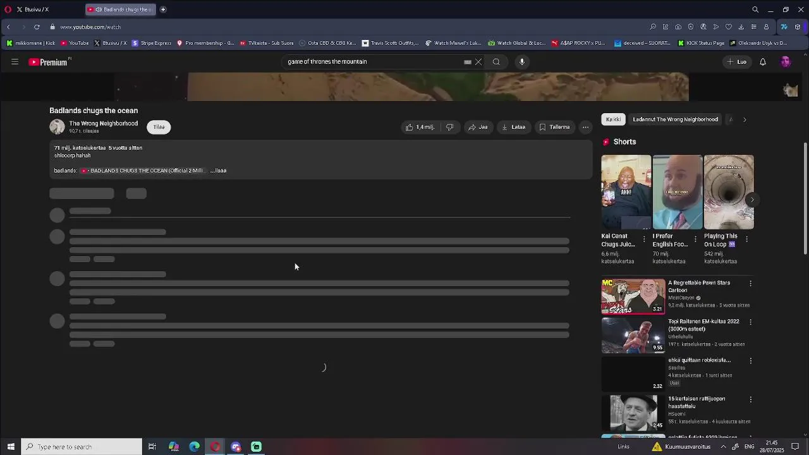Clear the search box with X icon
The height and width of the screenshot is (455, 809).
[478, 62]
